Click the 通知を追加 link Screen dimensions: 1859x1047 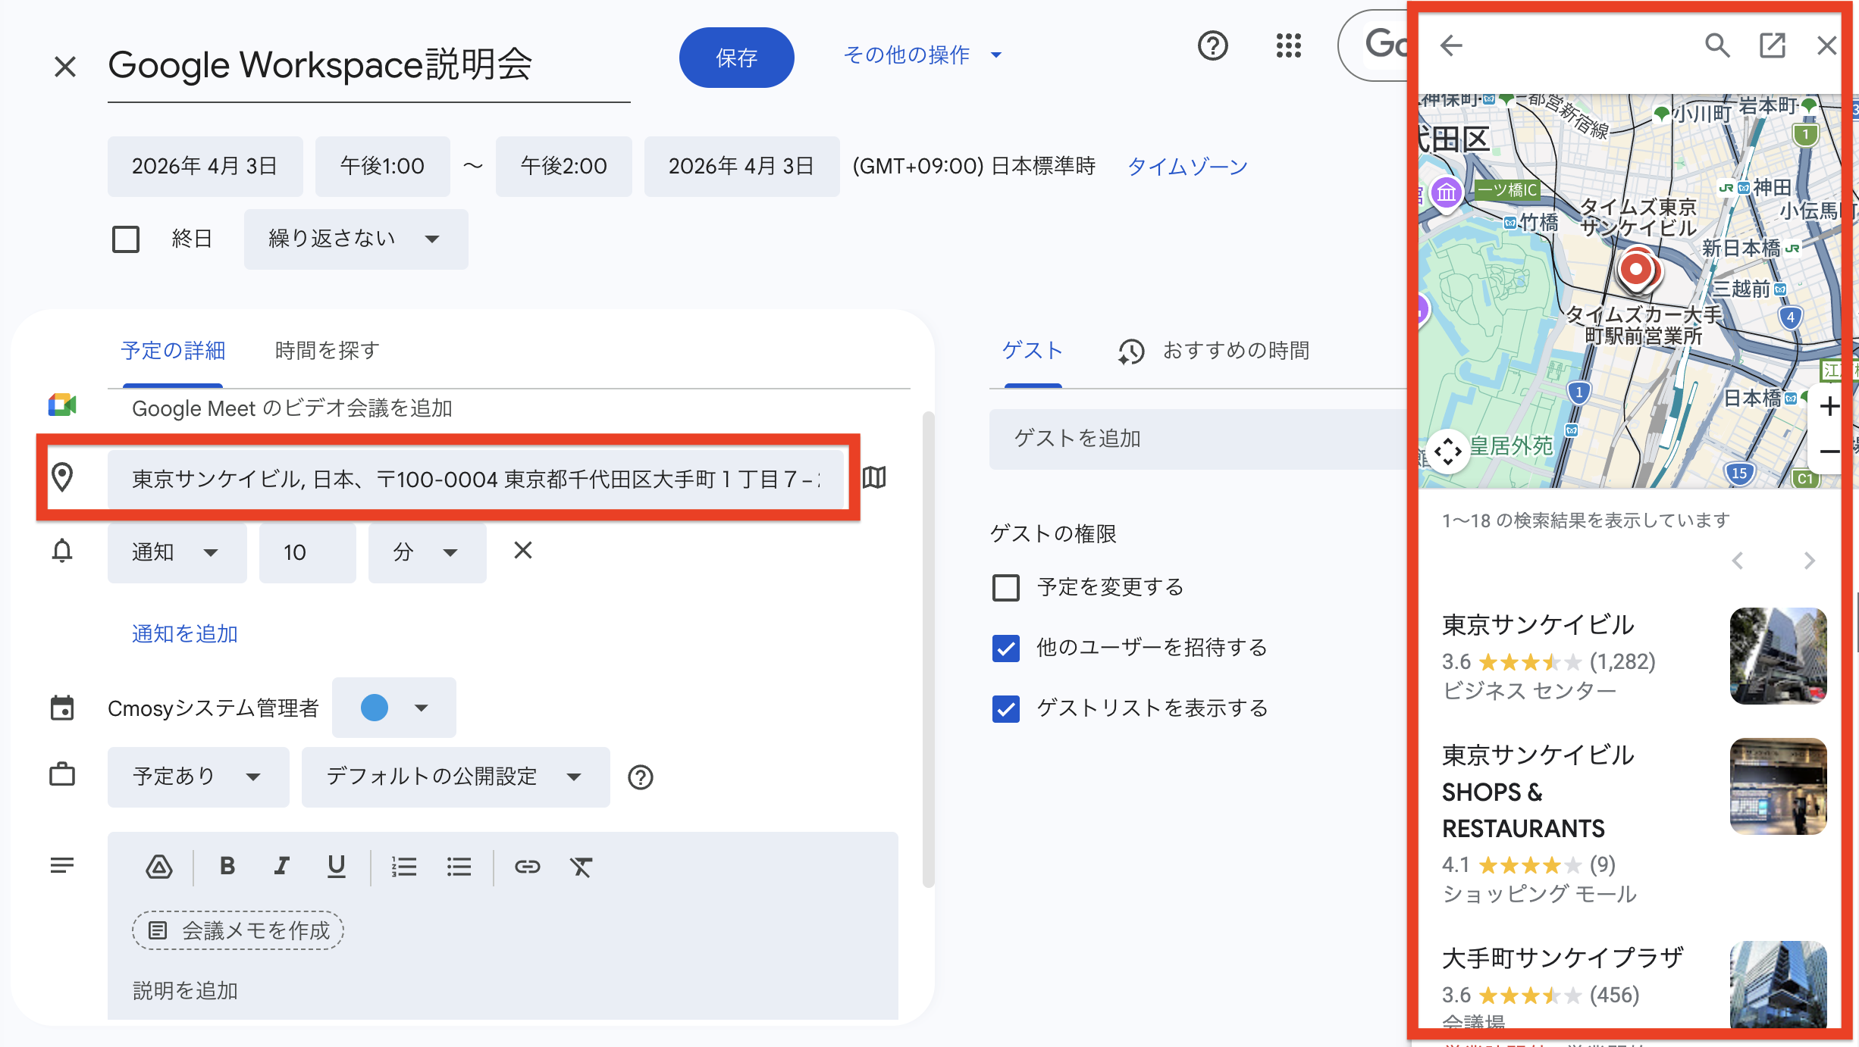pyautogui.click(x=183, y=633)
